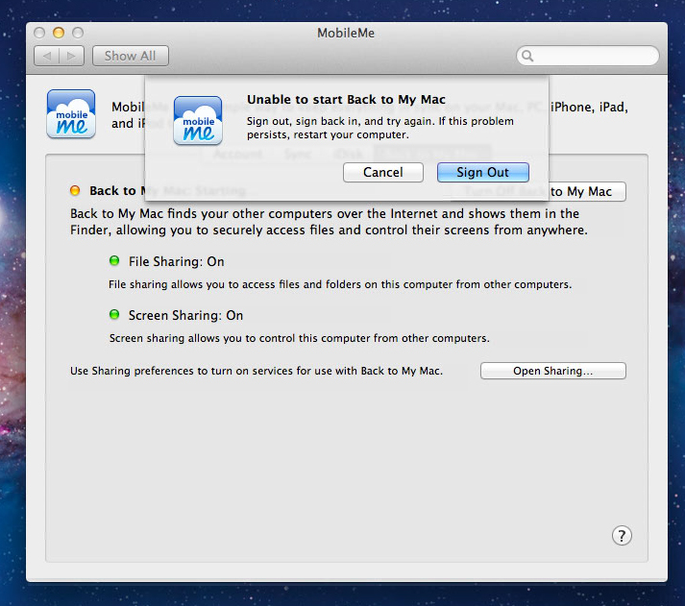Viewport: 685px width, 606px height.
Task: Click the orange Back to My Mac status light
Action: click(75, 190)
